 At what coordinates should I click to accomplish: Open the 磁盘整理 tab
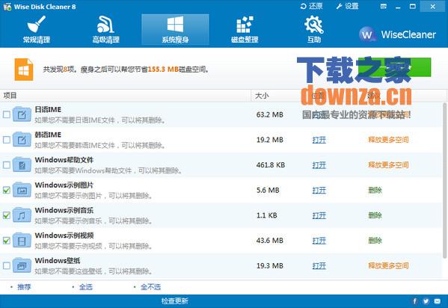point(245,30)
